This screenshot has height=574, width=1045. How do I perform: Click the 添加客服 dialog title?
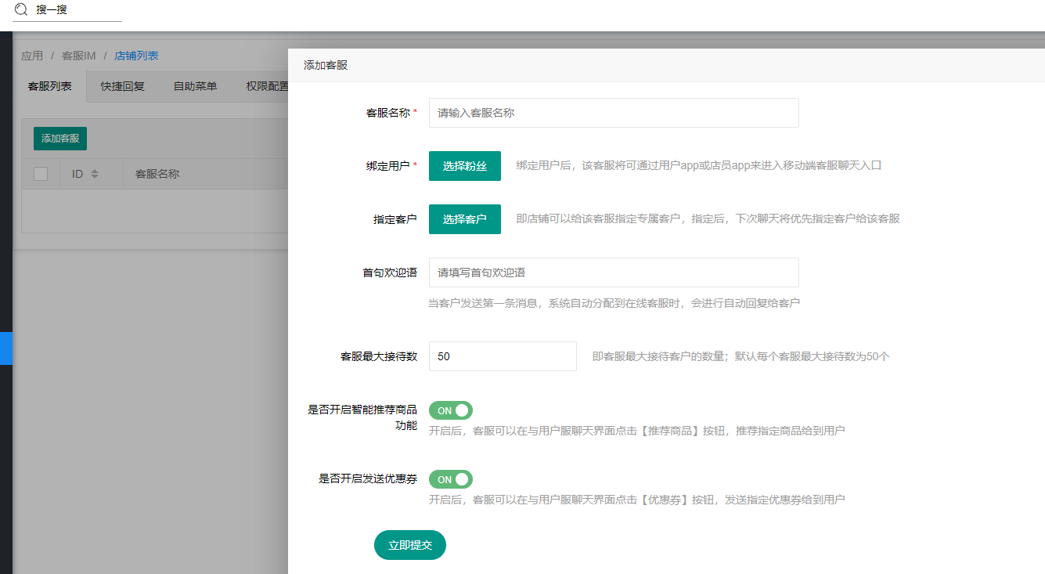pos(326,65)
